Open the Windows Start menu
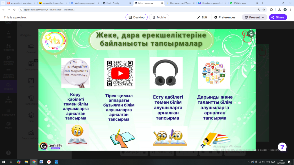The height and width of the screenshot is (165, 294). pos(4,162)
